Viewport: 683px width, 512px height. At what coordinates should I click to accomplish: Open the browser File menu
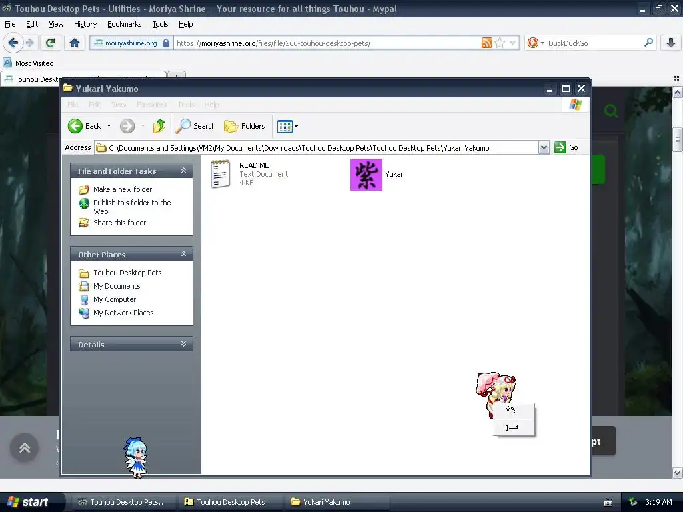coord(10,24)
